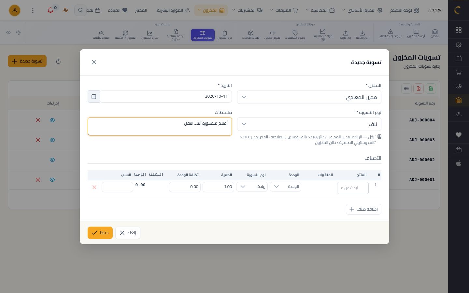View adjustment ADJ-000002 eye icon

point(52,160)
